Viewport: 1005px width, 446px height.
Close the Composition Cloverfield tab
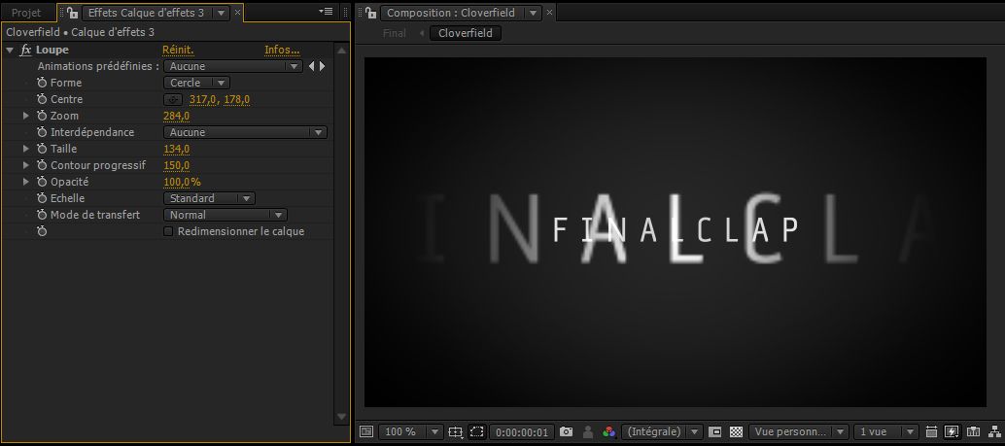click(x=550, y=13)
